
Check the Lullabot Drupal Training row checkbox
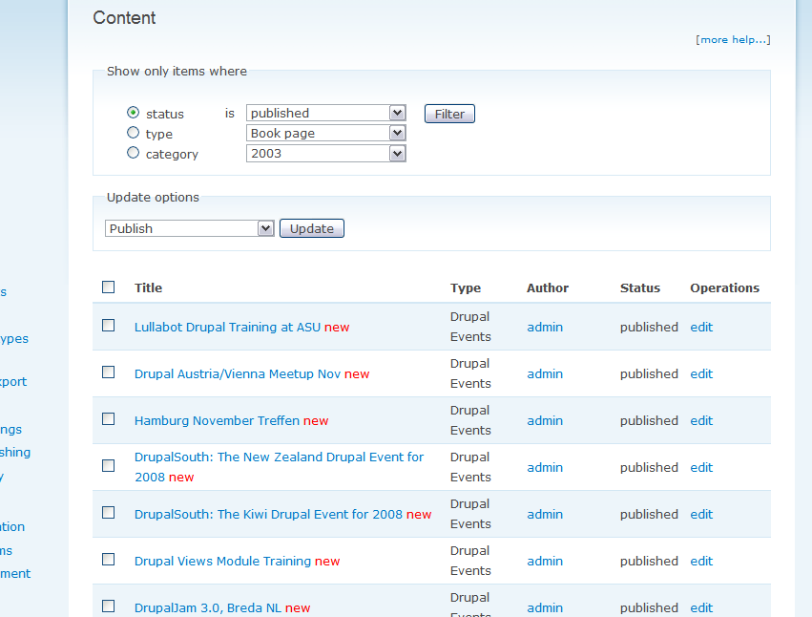point(109,326)
